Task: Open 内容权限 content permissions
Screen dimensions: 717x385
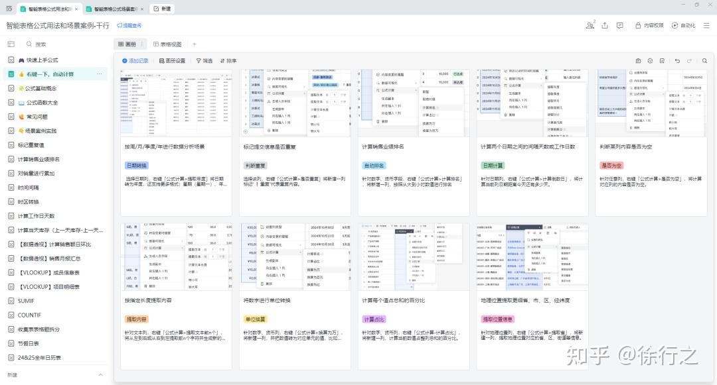Action: [x=649, y=26]
